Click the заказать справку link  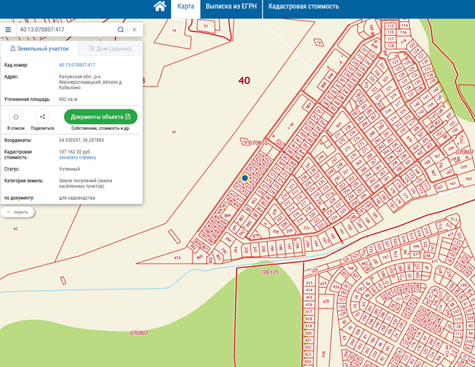click(77, 157)
